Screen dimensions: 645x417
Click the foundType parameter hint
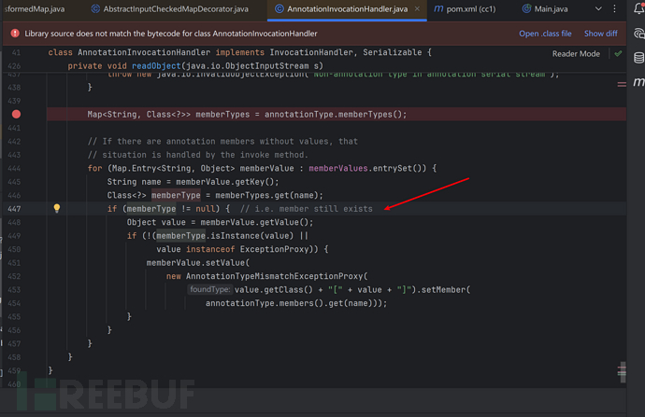pyautogui.click(x=209, y=289)
